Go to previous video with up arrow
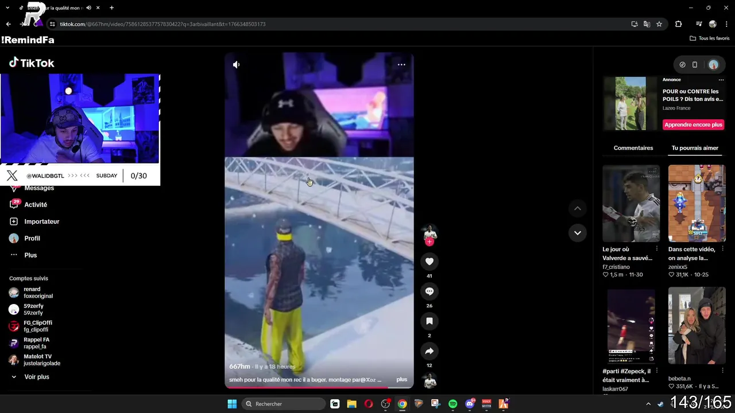The width and height of the screenshot is (735, 413). click(578, 209)
